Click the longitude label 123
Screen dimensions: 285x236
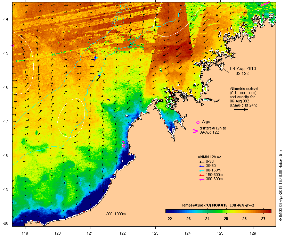(155, 233)
